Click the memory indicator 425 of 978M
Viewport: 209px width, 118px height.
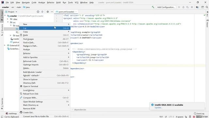202,117
